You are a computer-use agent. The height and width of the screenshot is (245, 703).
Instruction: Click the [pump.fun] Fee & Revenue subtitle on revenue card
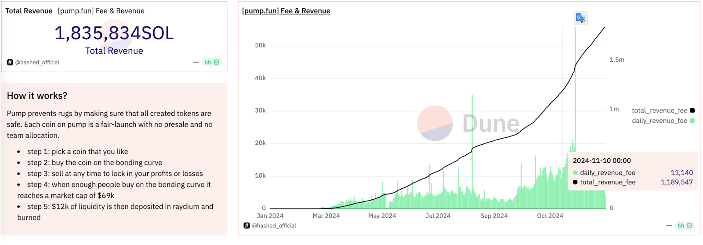pos(101,11)
